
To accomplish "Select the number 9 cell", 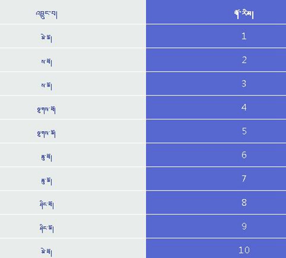I will (216, 226).
